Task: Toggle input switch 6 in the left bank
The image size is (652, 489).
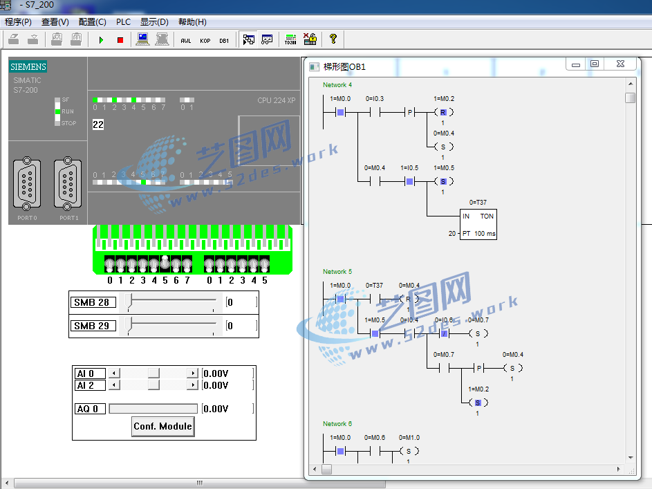Action: 176,264
